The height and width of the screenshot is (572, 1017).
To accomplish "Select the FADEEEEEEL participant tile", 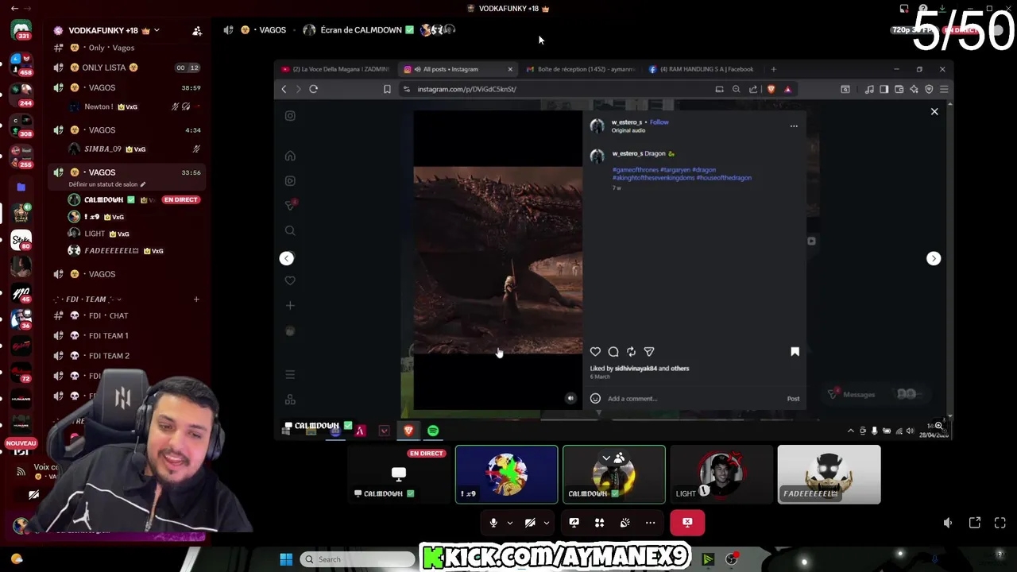I will pyautogui.click(x=829, y=474).
